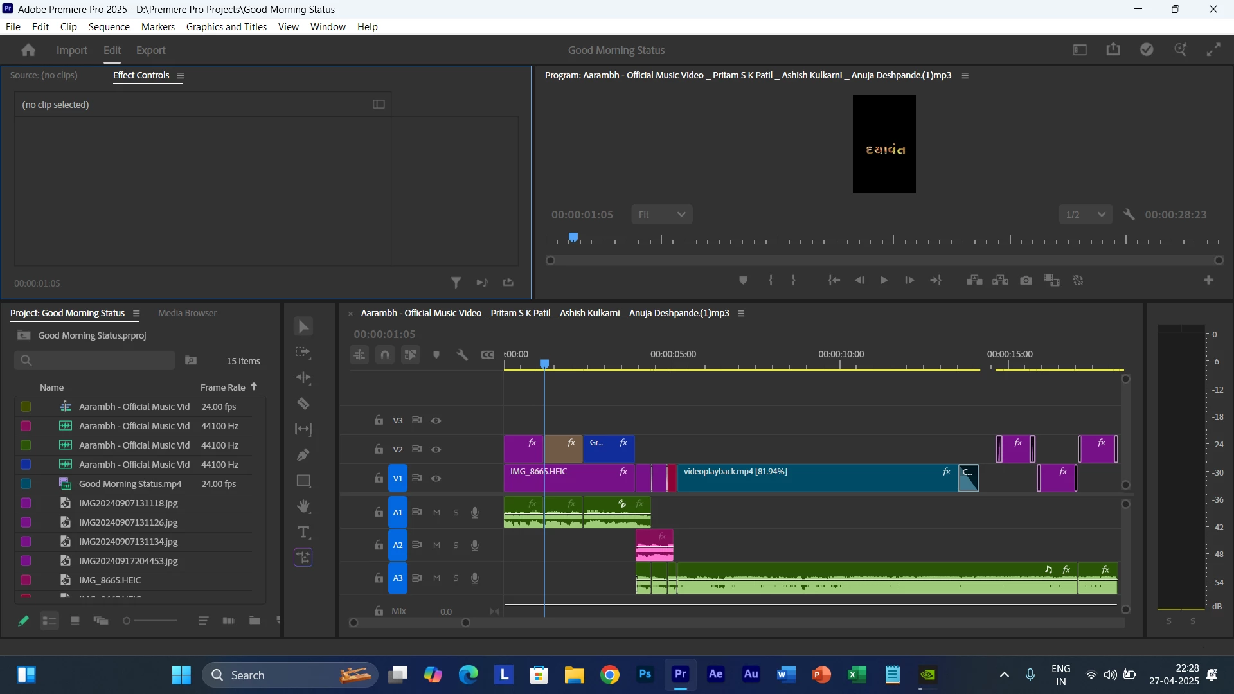
Task: Hide track V2 output with eye icon
Action: pyautogui.click(x=436, y=449)
